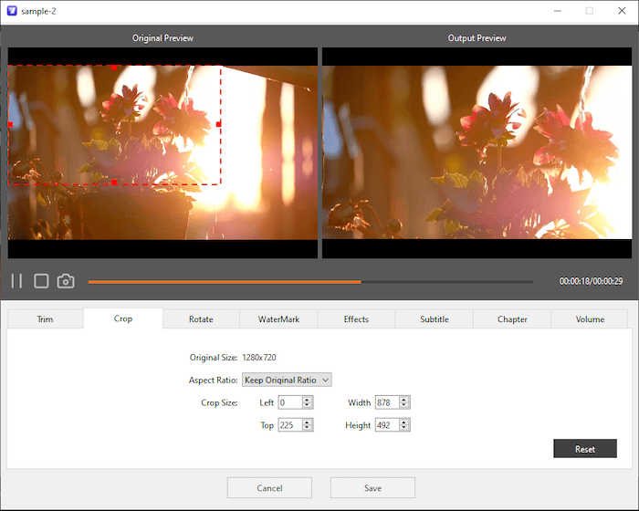639x511 pixels.
Task: Click the Top crop value field
Action: [x=289, y=425]
